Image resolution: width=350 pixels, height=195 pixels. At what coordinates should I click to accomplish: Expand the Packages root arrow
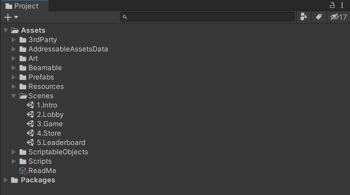pyautogui.click(x=6, y=180)
